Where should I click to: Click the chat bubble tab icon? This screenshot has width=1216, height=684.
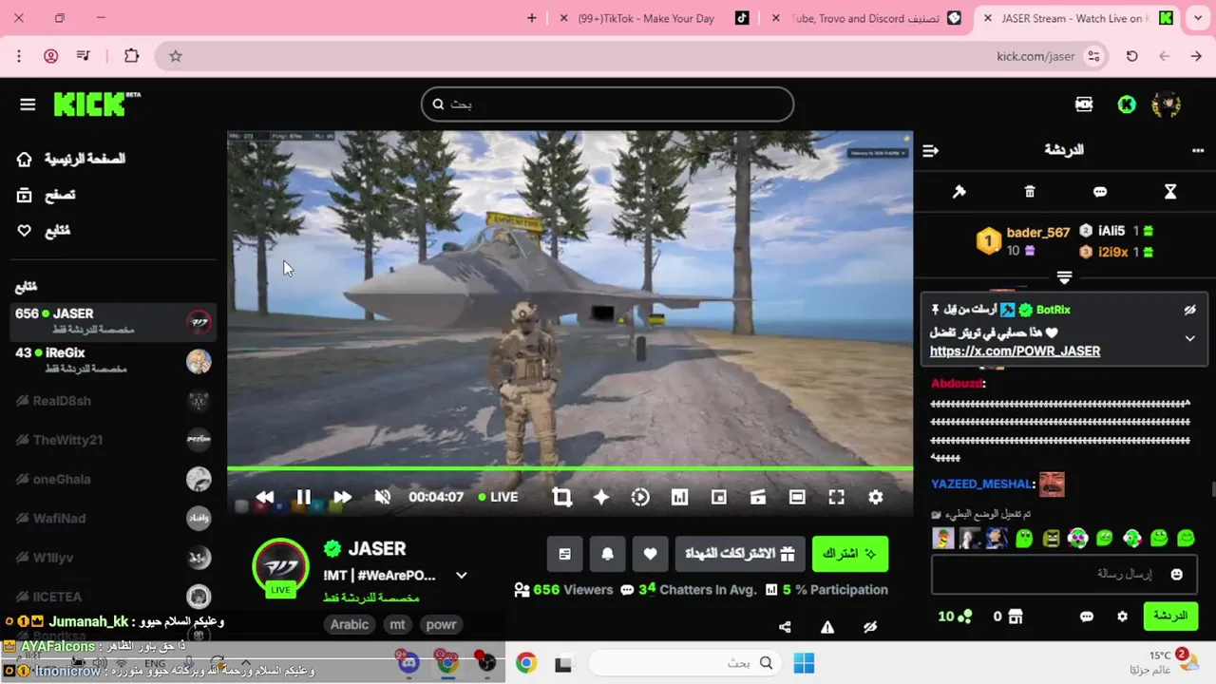click(1100, 192)
